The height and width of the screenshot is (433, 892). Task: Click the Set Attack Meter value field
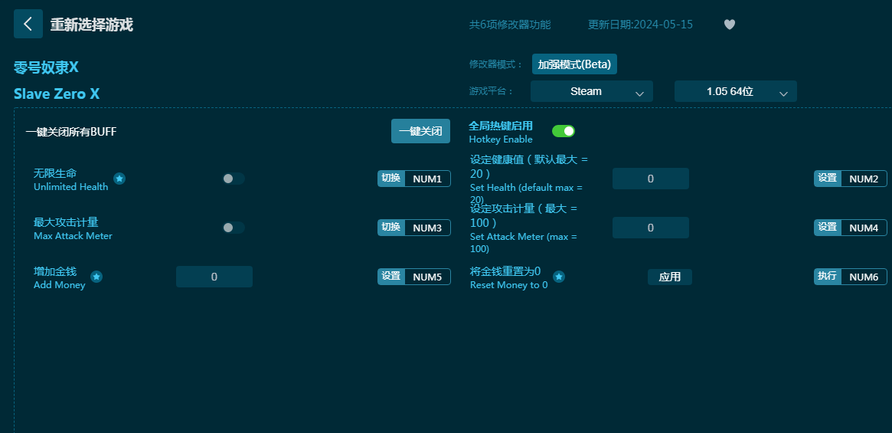651,228
